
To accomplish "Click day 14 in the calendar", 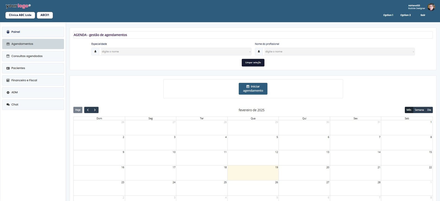I will (x=355, y=158).
